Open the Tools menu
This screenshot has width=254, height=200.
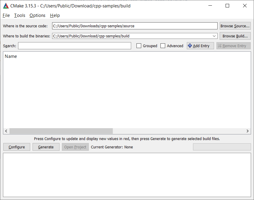[20, 15]
